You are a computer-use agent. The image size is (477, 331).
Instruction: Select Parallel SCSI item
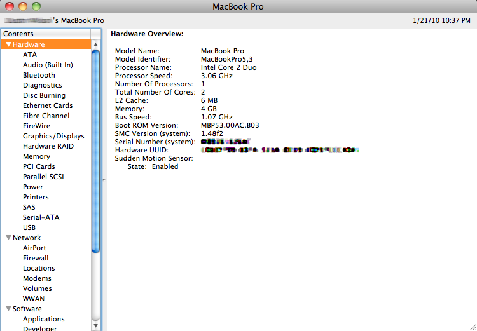(x=43, y=177)
